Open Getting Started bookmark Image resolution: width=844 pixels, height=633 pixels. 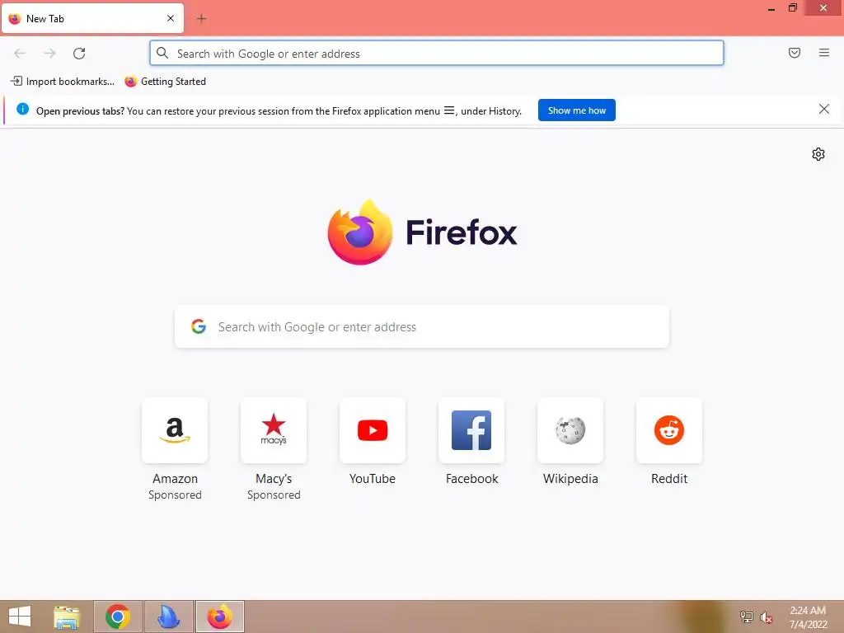(x=165, y=82)
